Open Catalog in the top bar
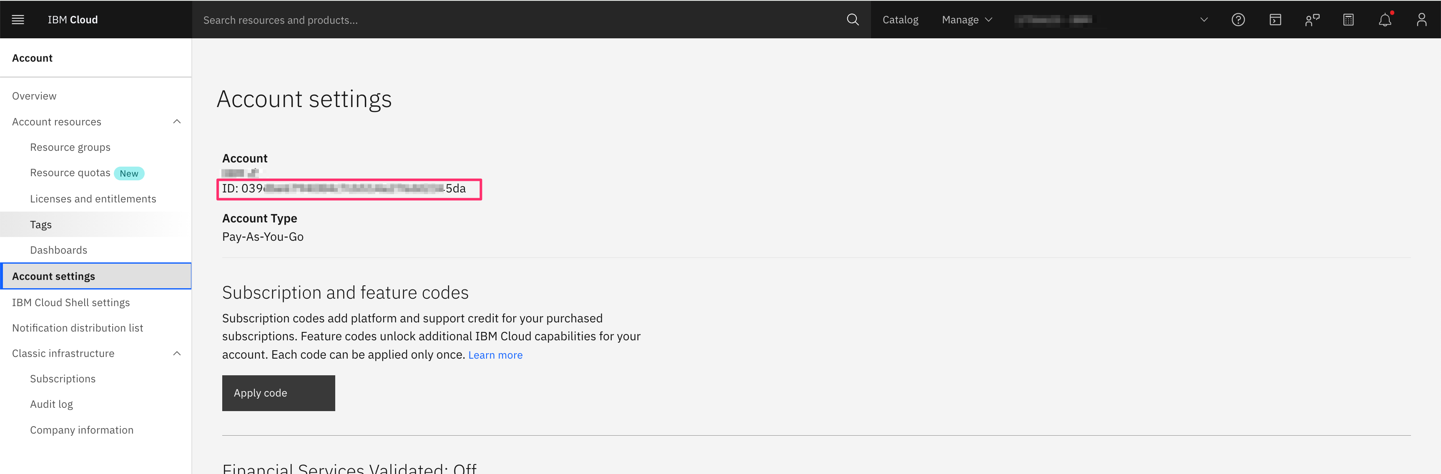 [900, 20]
